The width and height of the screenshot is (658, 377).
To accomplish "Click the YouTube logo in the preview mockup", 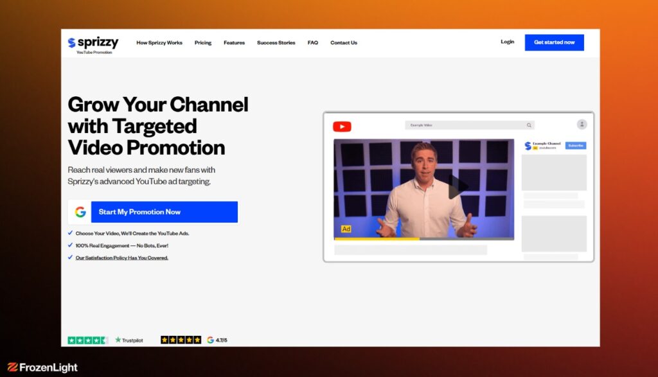I will tap(342, 127).
